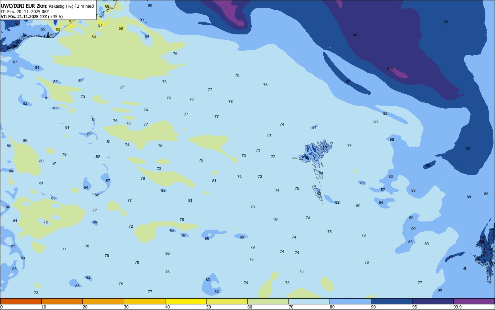Click the '57' humidity value on the map
This screenshot has width=495, height=310.
100,25
